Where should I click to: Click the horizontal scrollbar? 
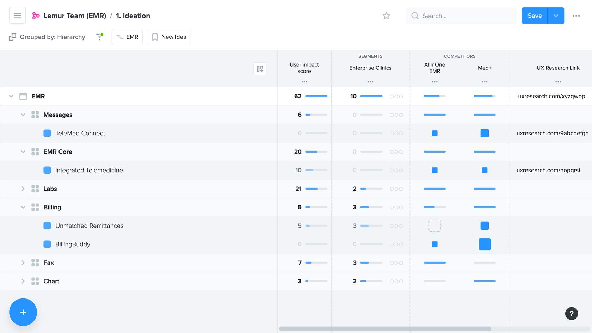click(385, 329)
